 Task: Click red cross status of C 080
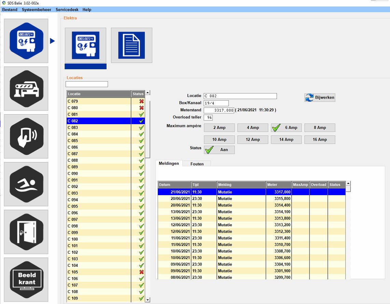141,107
